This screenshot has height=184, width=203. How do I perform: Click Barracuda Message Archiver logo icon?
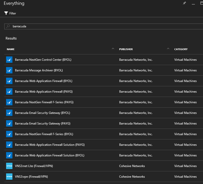click(9, 70)
